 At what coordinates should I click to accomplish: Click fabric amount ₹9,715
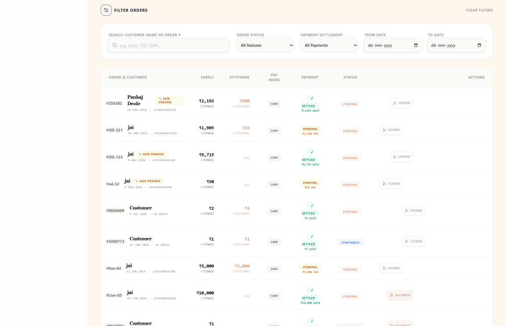[x=206, y=155]
